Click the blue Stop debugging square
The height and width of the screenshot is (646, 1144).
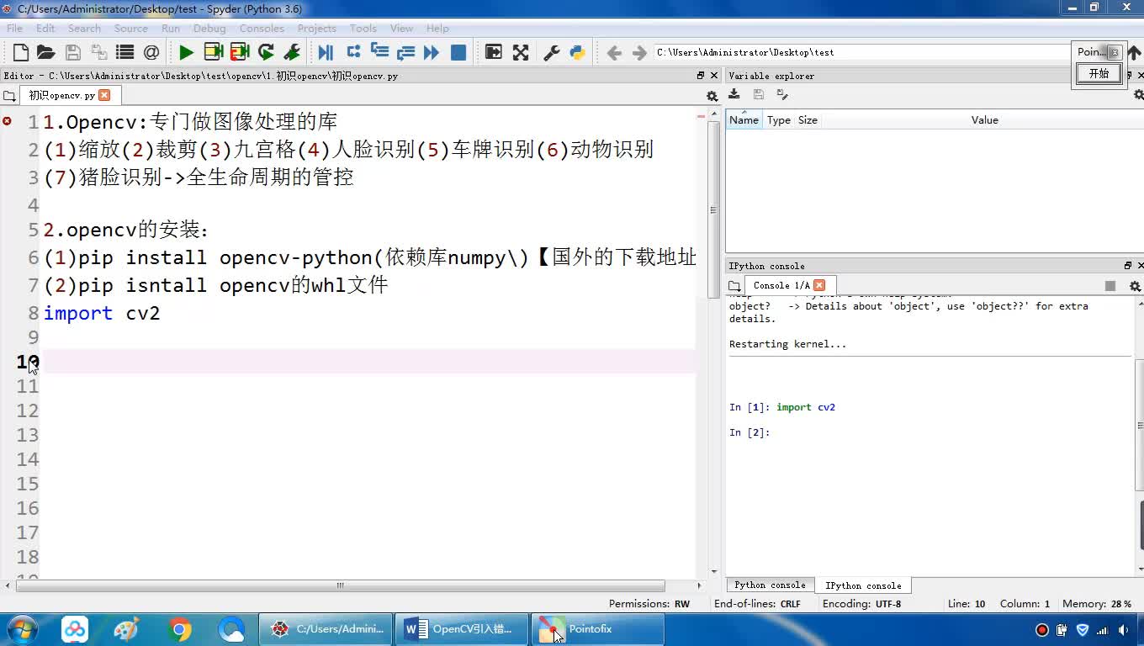tap(458, 52)
